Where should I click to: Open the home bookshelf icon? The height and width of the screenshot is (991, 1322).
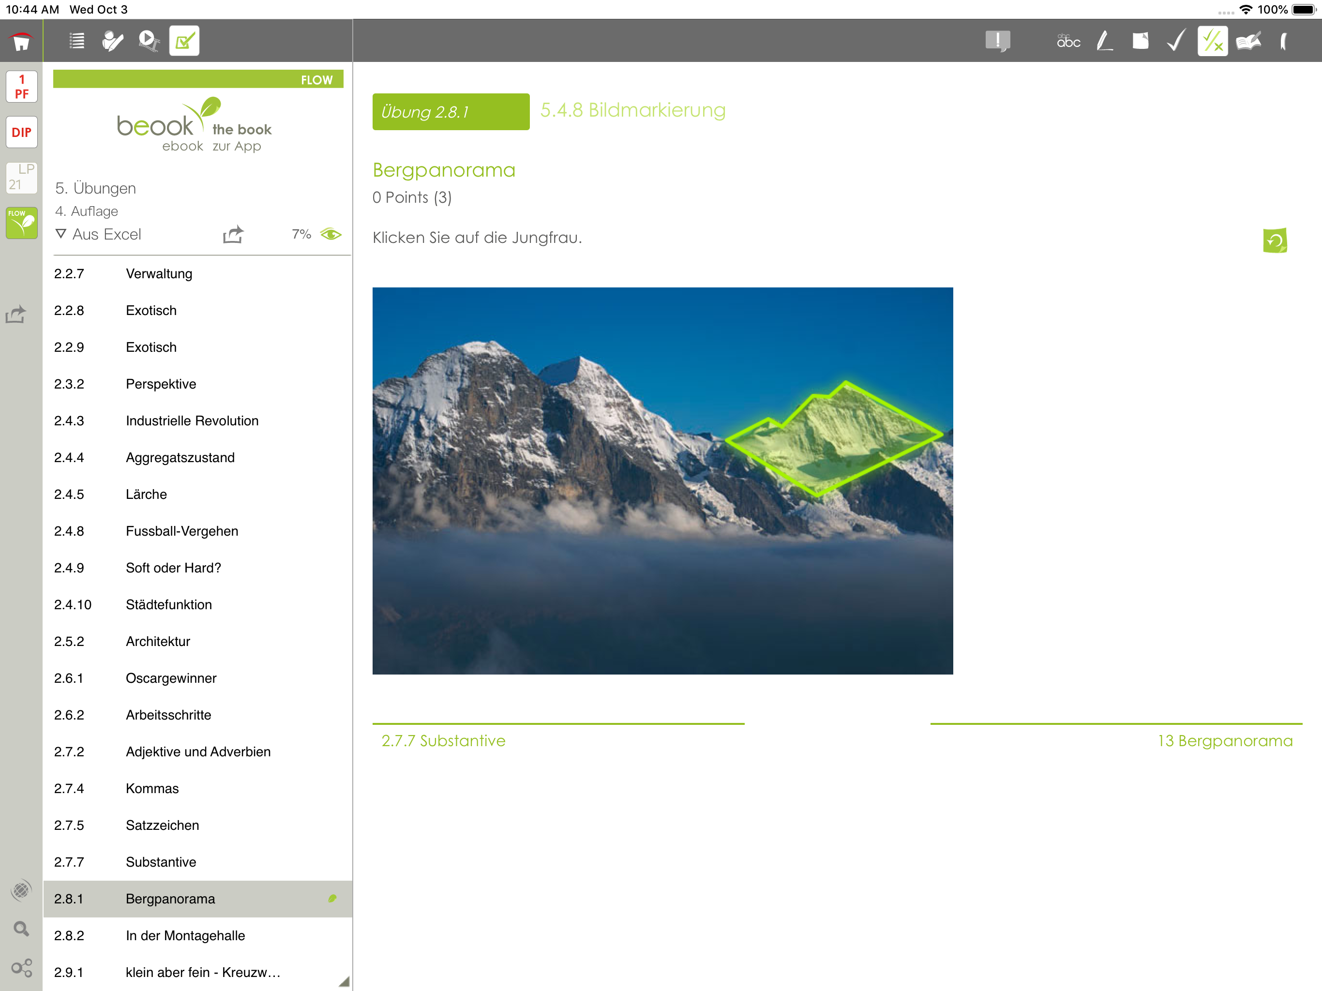click(x=21, y=41)
